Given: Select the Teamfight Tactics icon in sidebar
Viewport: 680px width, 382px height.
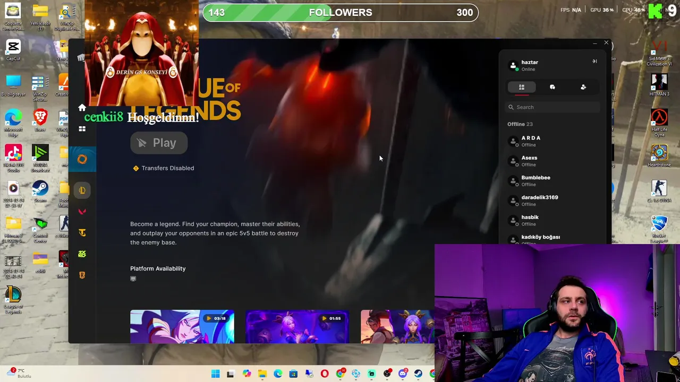Looking at the screenshot, I should pyautogui.click(x=82, y=232).
